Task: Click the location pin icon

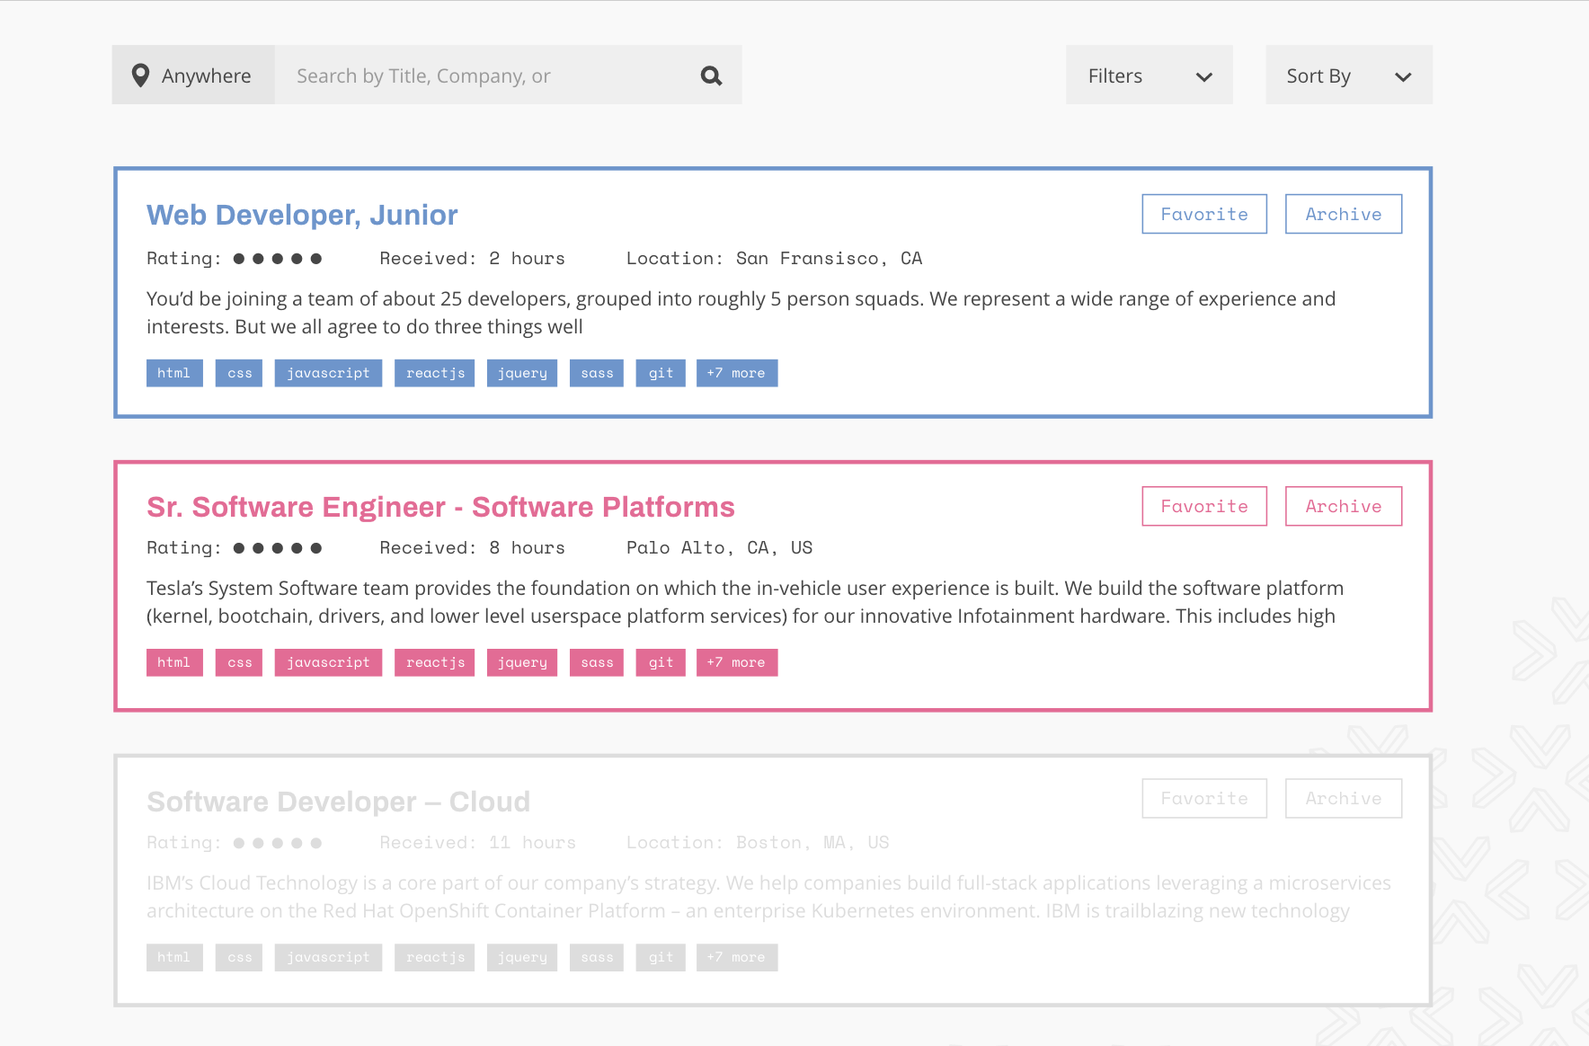Action: (x=140, y=75)
